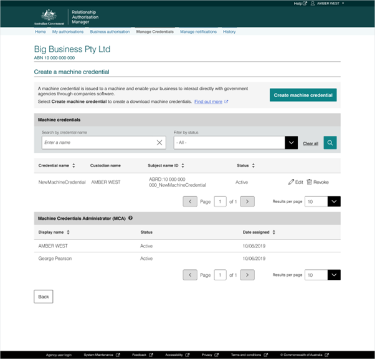
Task: Click the Clear all link
Action: click(310, 143)
